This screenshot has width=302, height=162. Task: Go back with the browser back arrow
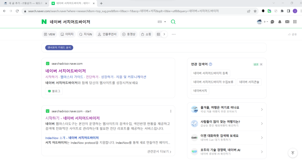point(4,11)
